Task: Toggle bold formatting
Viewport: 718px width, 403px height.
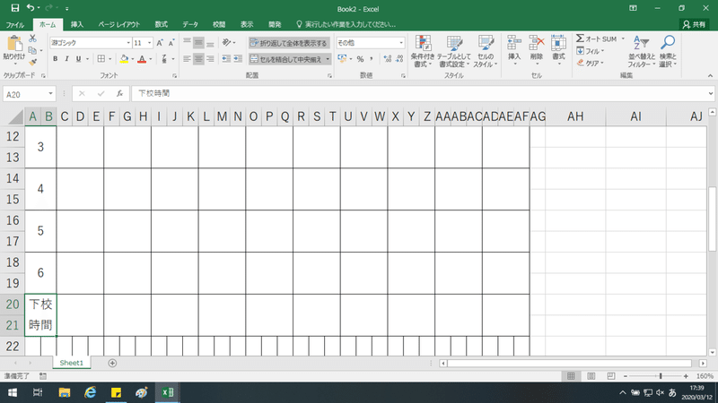Action: (x=56, y=59)
